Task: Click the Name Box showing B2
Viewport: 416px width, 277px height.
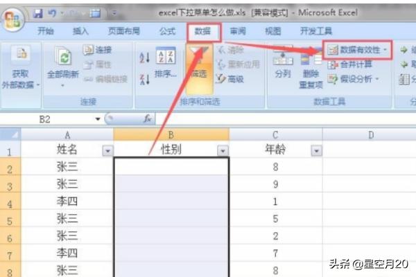Action: (44, 119)
